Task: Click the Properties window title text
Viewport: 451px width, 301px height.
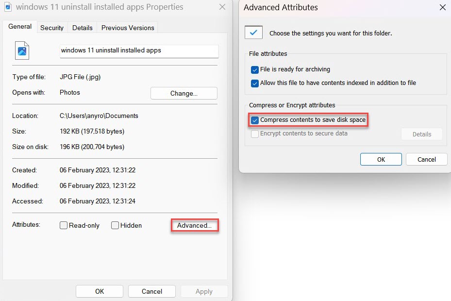Action: (x=100, y=7)
